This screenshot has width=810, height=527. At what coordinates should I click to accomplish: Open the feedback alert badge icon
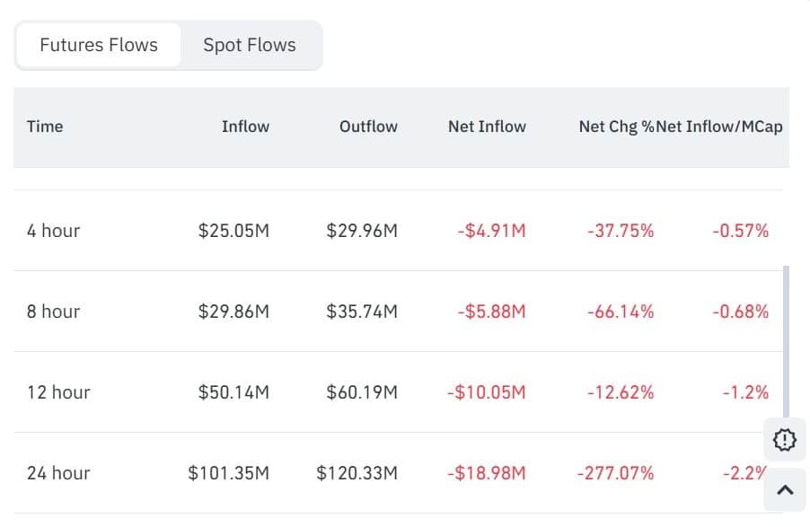coord(784,440)
